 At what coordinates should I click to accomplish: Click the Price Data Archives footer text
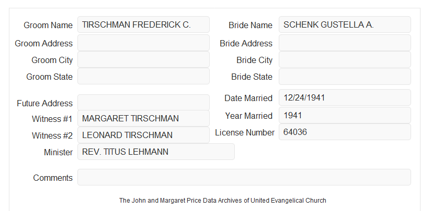point(223,201)
